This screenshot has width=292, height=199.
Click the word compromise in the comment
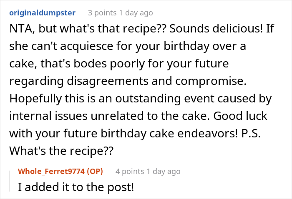[x=211, y=81]
